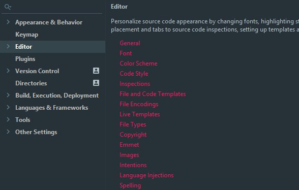The width and height of the screenshot is (299, 190).
Task: Click project-level icon beside Directories
Action: coord(96,83)
